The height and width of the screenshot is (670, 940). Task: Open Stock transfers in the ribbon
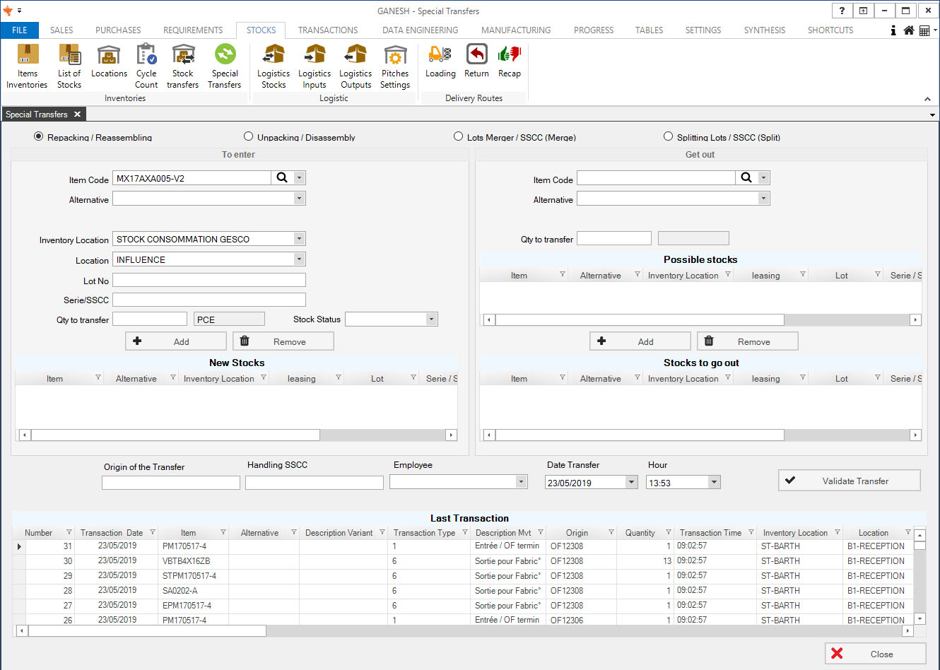click(182, 66)
